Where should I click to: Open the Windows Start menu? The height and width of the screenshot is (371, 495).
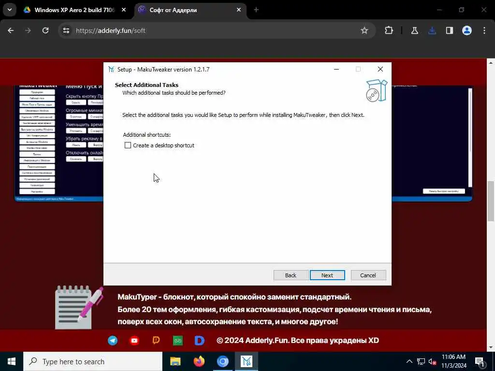click(12, 361)
